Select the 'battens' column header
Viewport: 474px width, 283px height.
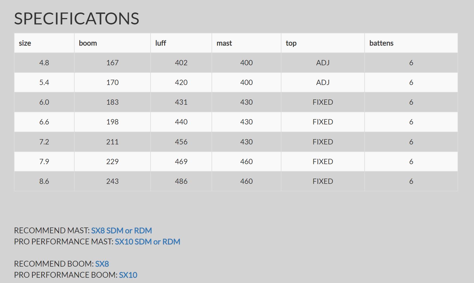[x=411, y=43]
